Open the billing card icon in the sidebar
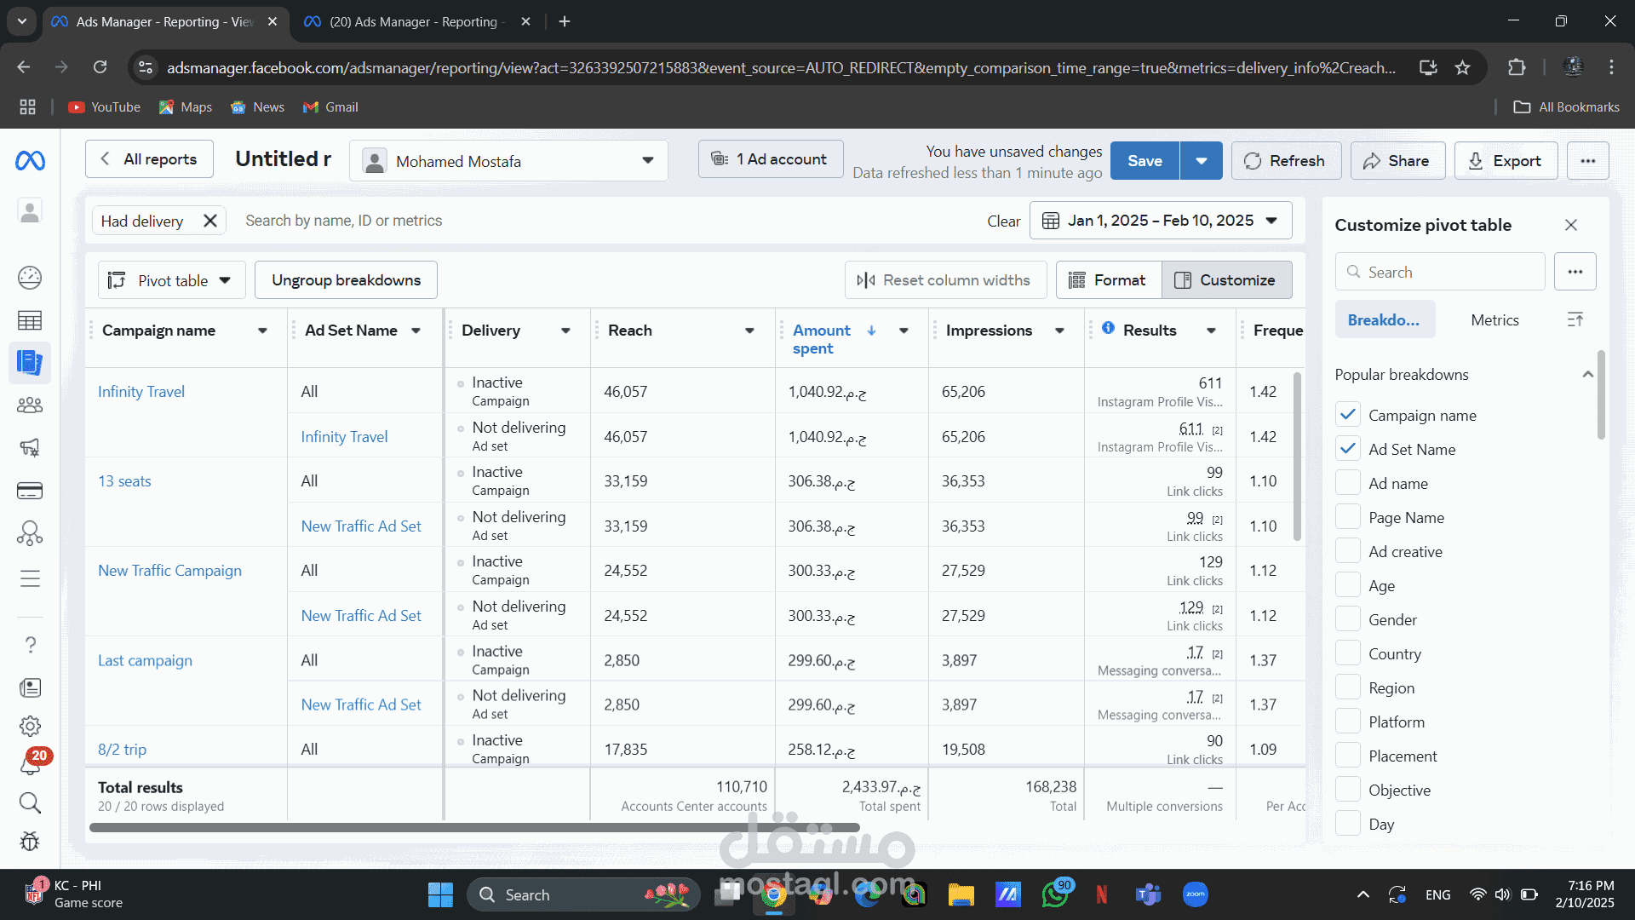The width and height of the screenshot is (1635, 920). pyautogui.click(x=30, y=491)
